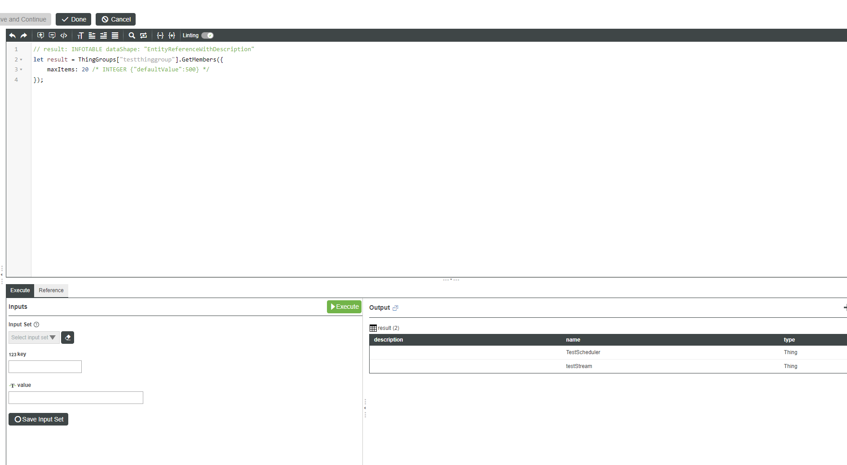Disable the Linting toggle

pos(207,35)
